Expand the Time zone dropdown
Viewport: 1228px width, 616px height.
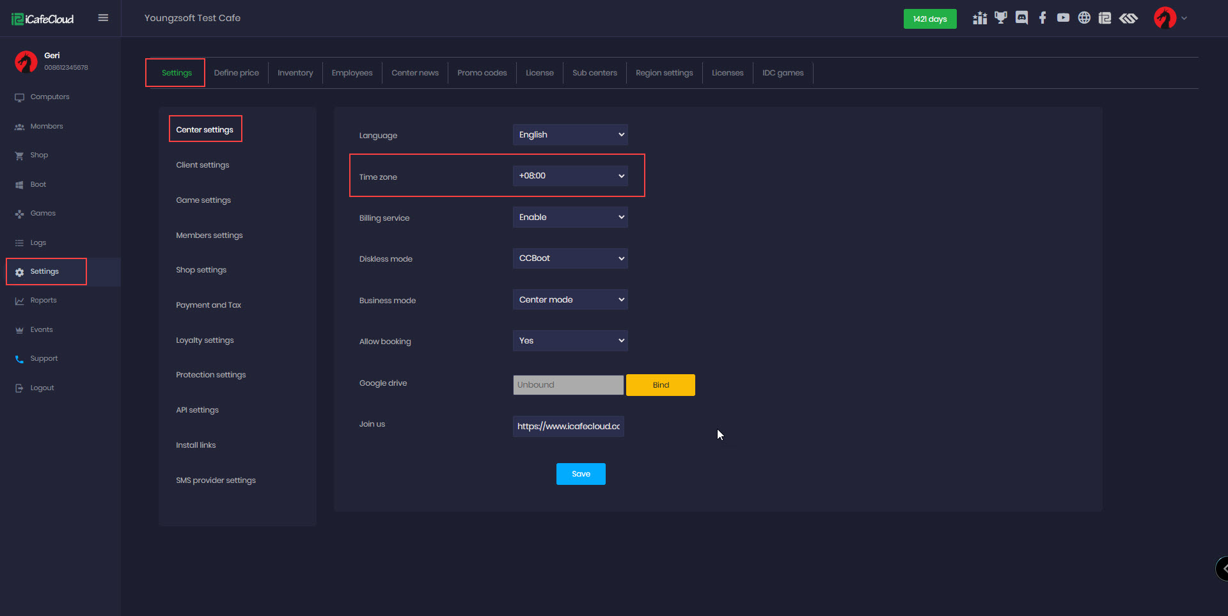(570, 176)
